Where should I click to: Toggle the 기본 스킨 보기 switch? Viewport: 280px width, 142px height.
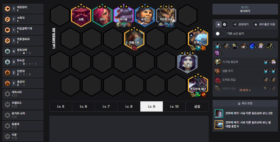(x=220, y=34)
